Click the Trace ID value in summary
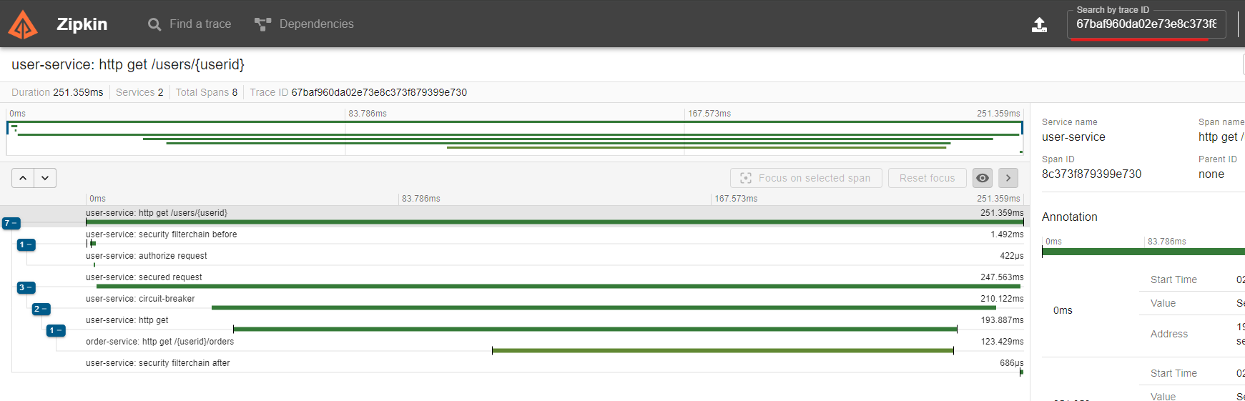The height and width of the screenshot is (401, 1245). click(379, 92)
